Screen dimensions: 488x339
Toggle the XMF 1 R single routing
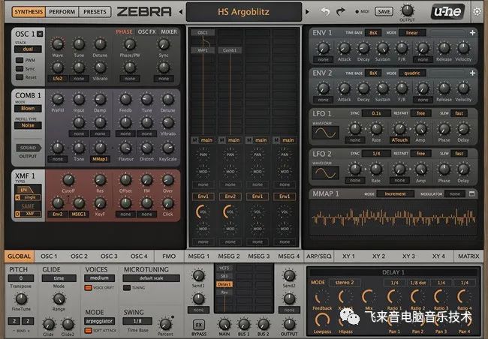[x=28, y=197]
